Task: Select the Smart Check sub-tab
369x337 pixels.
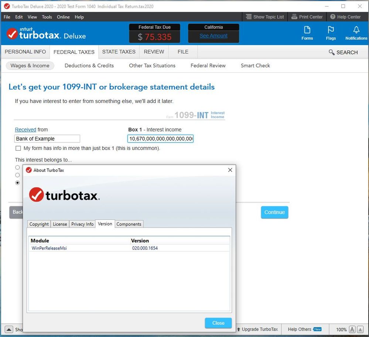Action: point(255,66)
